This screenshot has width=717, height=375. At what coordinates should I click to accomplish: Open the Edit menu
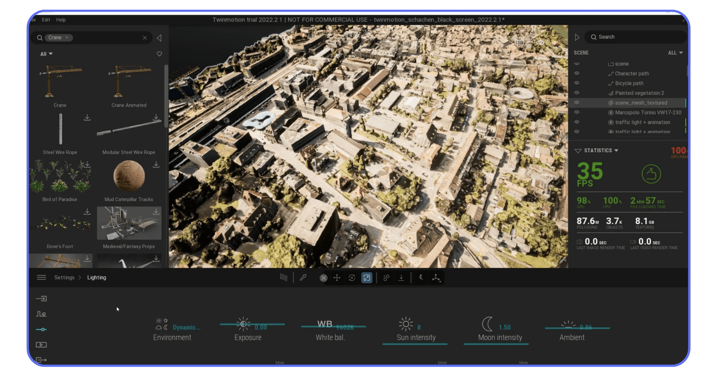(46, 20)
